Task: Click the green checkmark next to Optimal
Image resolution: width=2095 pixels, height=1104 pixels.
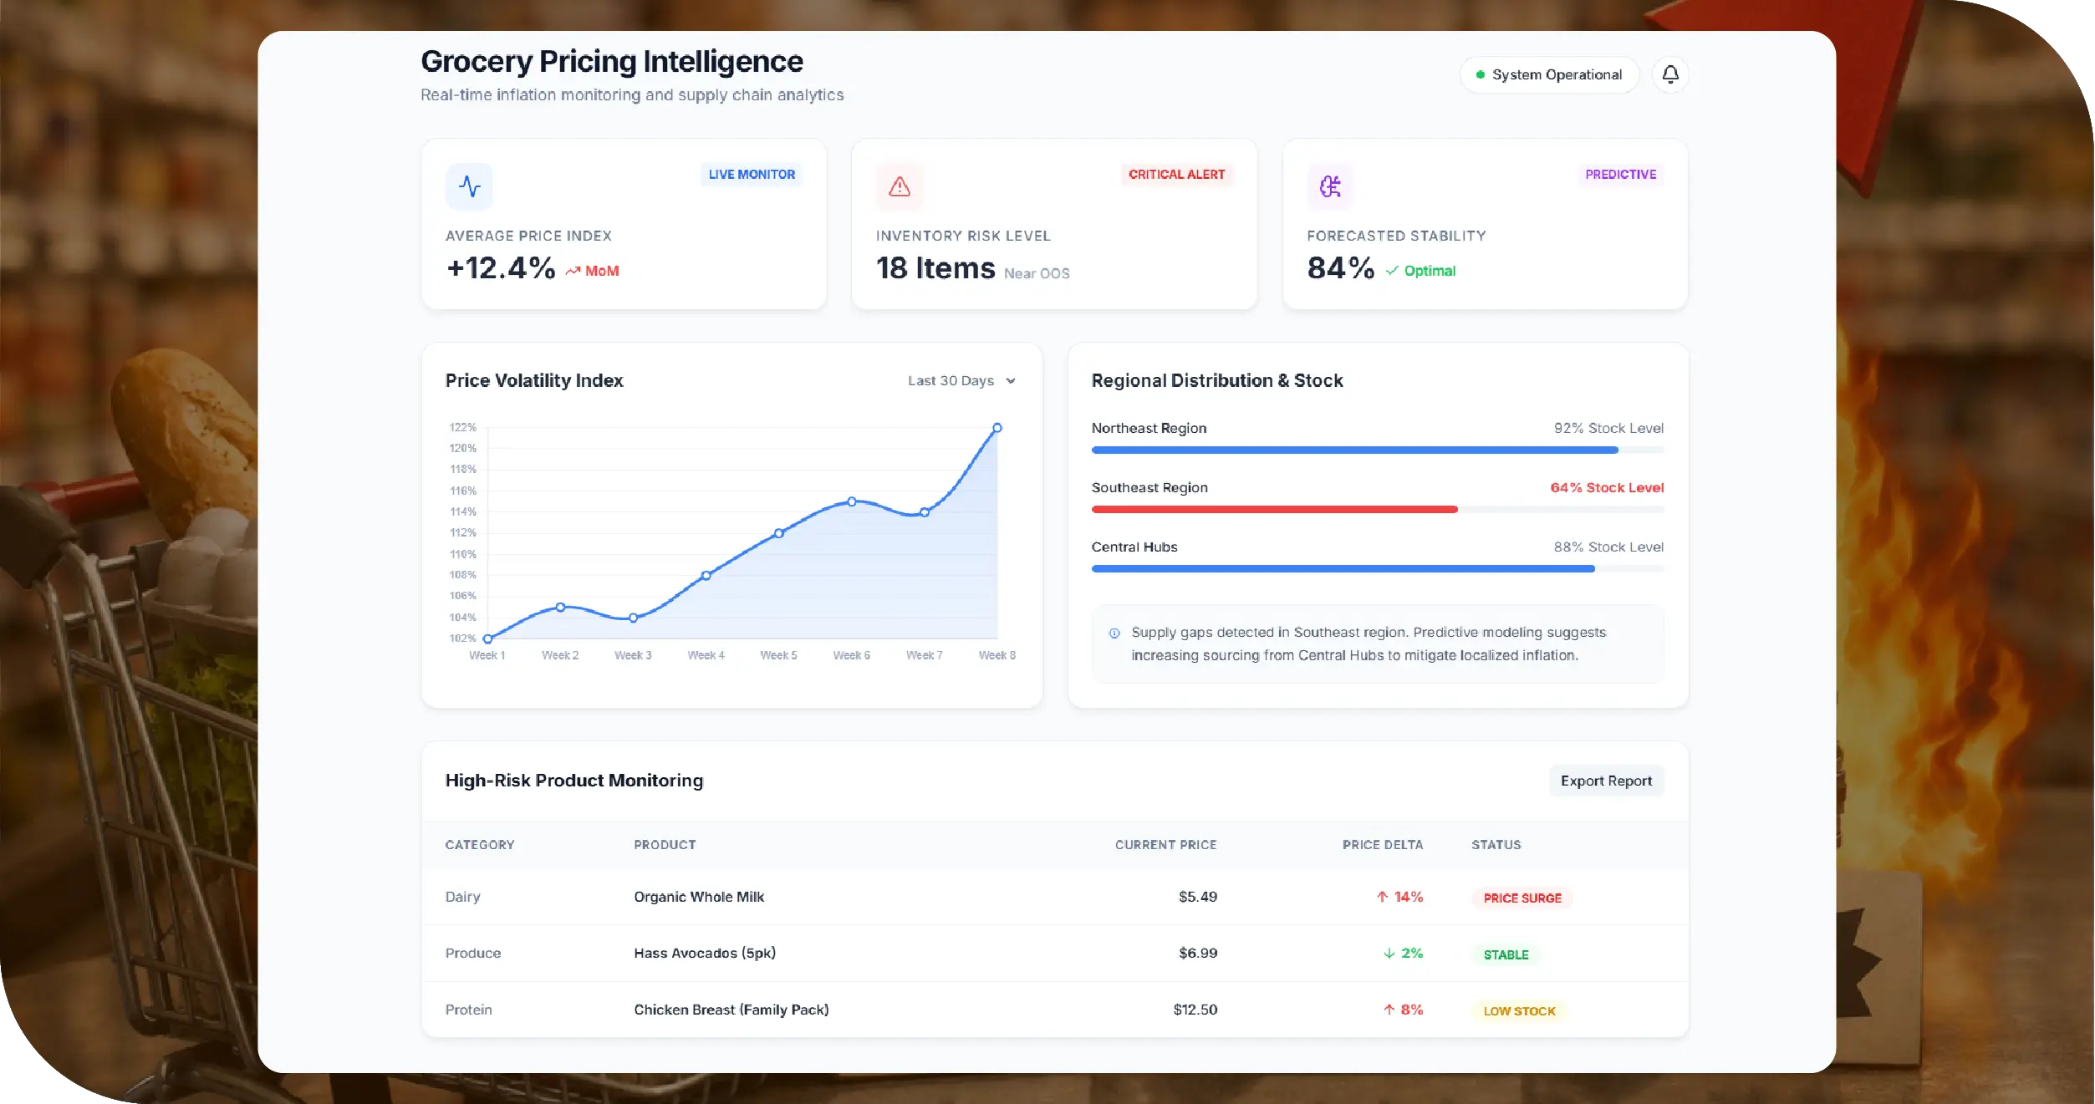Action: pyautogui.click(x=1391, y=270)
